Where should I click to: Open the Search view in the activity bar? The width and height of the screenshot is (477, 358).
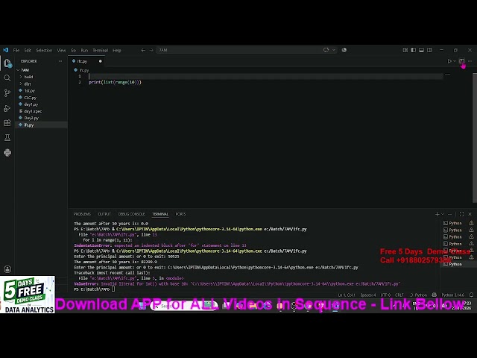pyautogui.click(x=7, y=78)
